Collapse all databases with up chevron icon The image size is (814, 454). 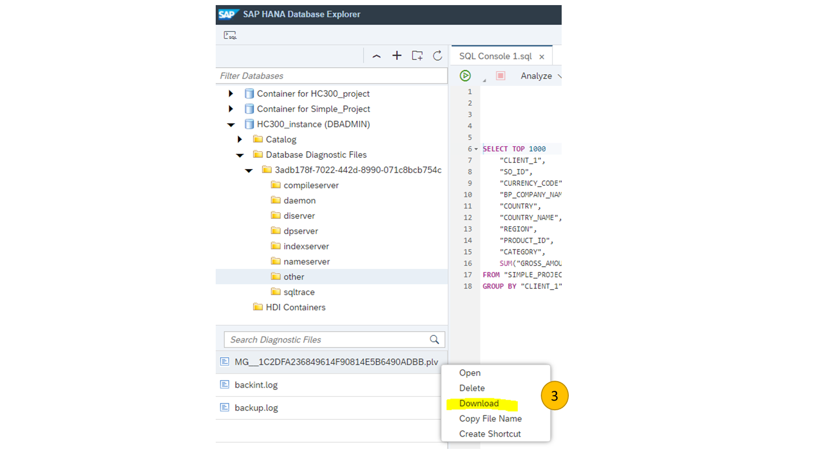(x=376, y=56)
